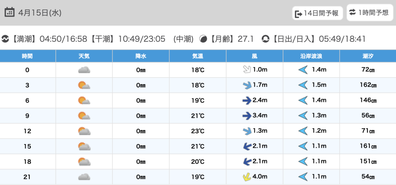
Task: Click the coastal wave arrow for 1.5m
Action: (303, 85)
